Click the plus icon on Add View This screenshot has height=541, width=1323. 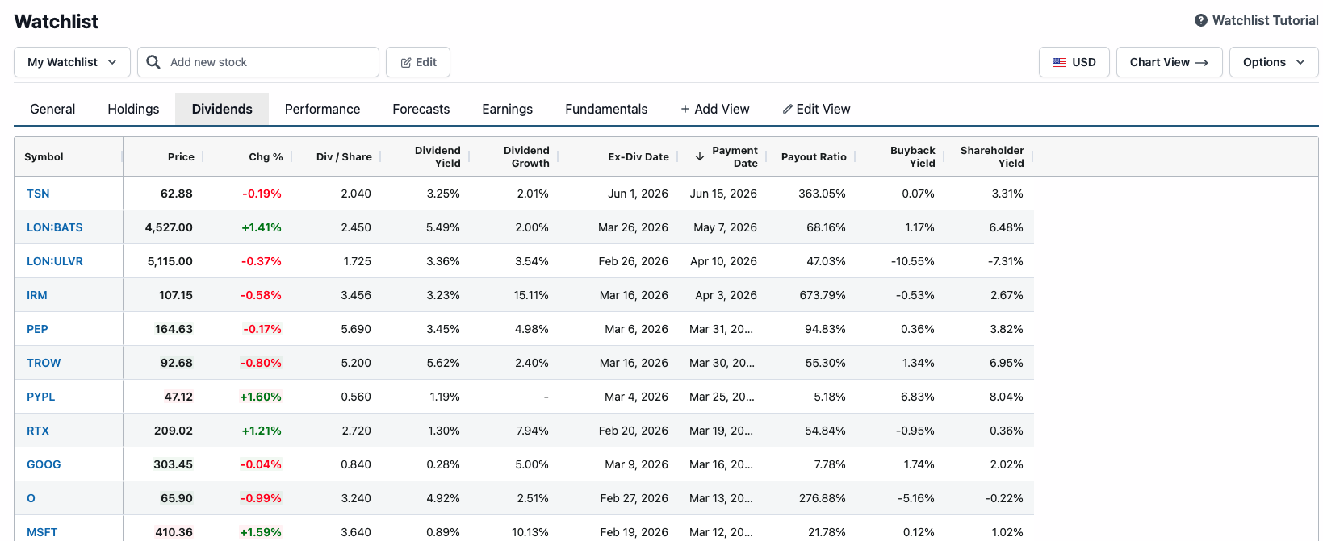(685, 109)
